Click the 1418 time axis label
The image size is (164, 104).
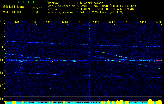[x=127, y=22]
